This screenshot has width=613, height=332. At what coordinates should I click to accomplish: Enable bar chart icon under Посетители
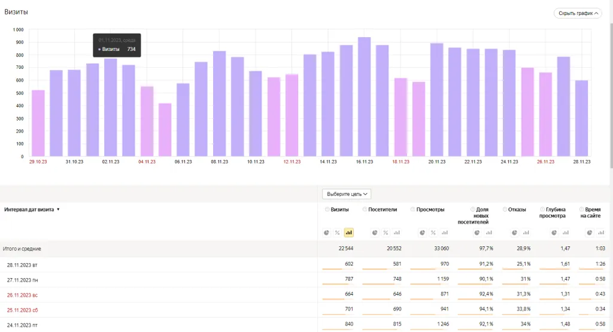click(x=397, y=233)
